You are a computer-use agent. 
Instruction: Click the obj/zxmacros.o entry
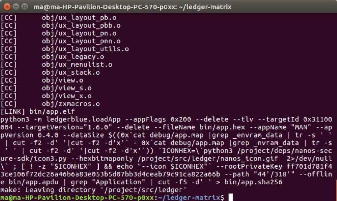[x=71, y=104]
